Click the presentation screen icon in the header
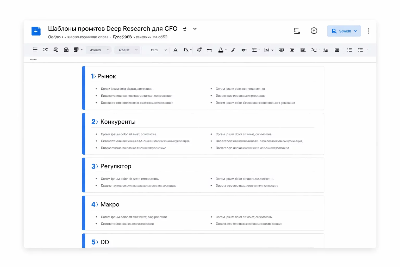 click(x=297, y=31)
